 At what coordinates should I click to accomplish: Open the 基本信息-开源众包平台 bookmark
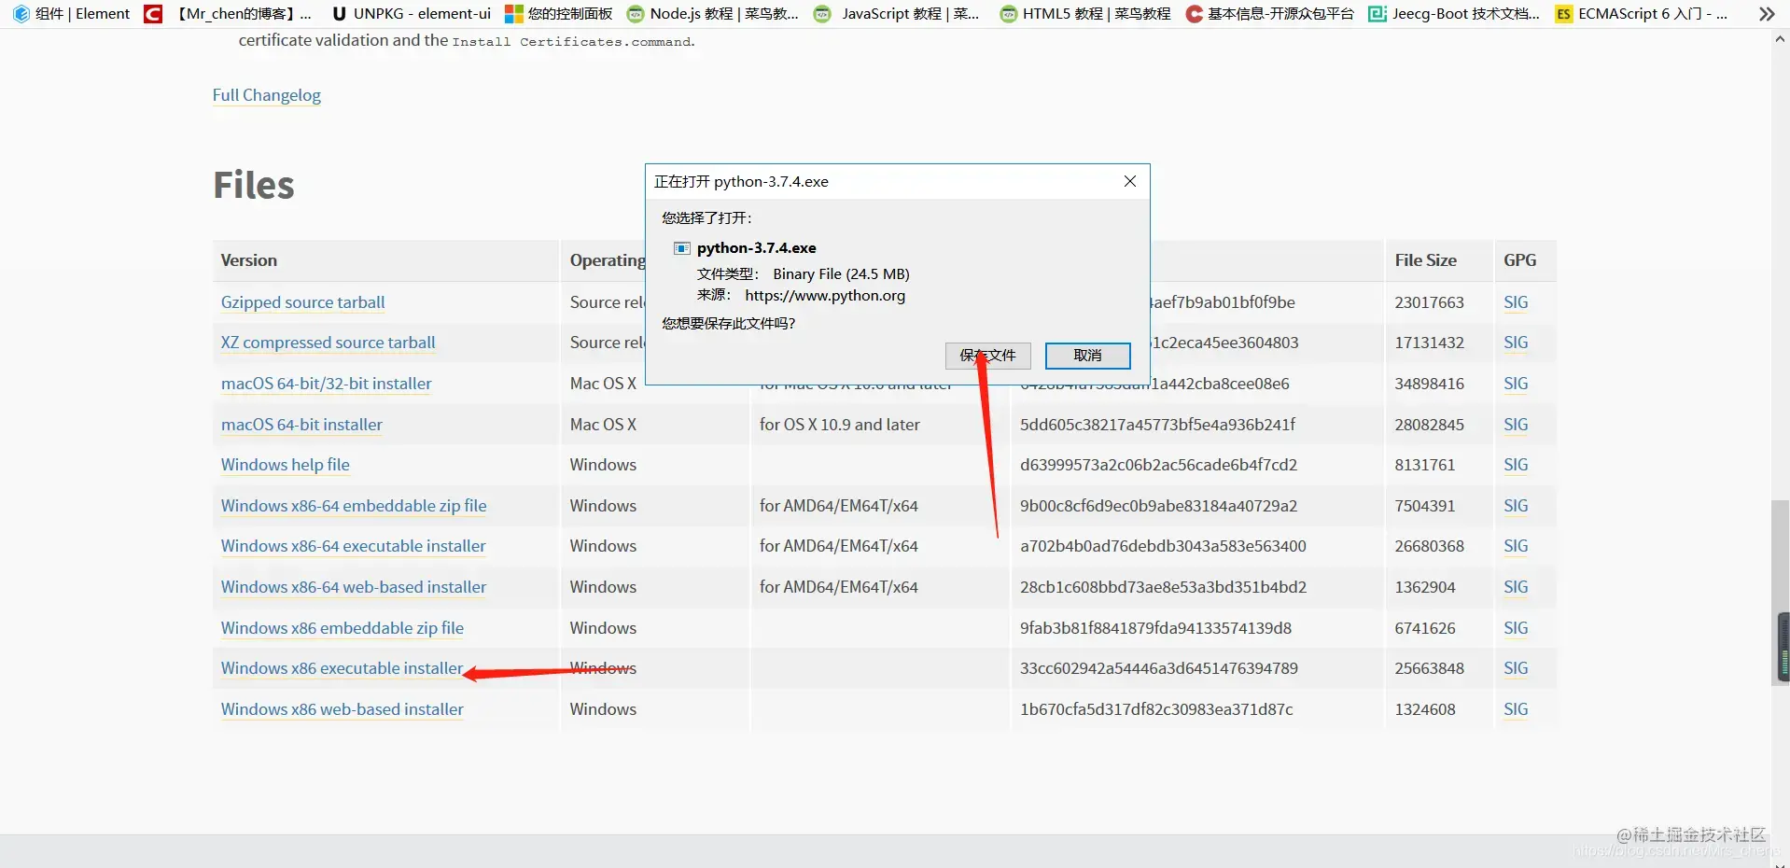[1269, 14]
